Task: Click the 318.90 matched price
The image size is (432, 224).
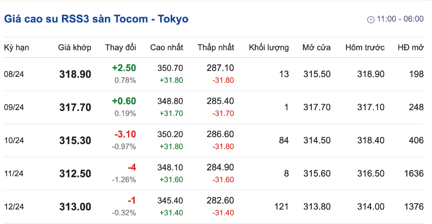Action: click(x=75, y=74)
